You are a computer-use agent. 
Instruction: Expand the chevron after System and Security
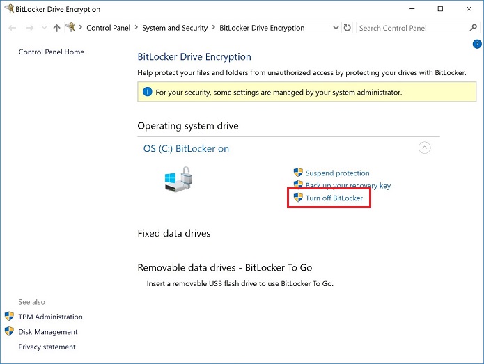pyautogui.click(x=213, y=27)
